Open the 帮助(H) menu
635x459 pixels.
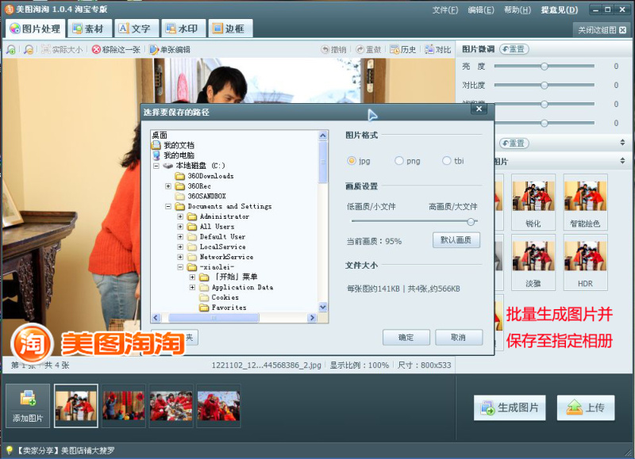coord(518,10)
